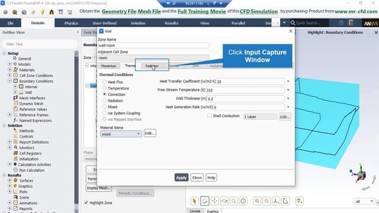Open Free Stream Temperature dropdown arrow
The width and height of the screenshot is (379, 213).
(x=288, y=90)
